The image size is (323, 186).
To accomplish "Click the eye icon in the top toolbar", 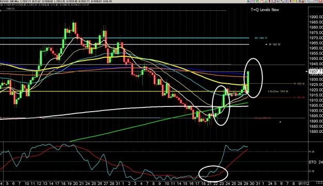I will 248,1.
